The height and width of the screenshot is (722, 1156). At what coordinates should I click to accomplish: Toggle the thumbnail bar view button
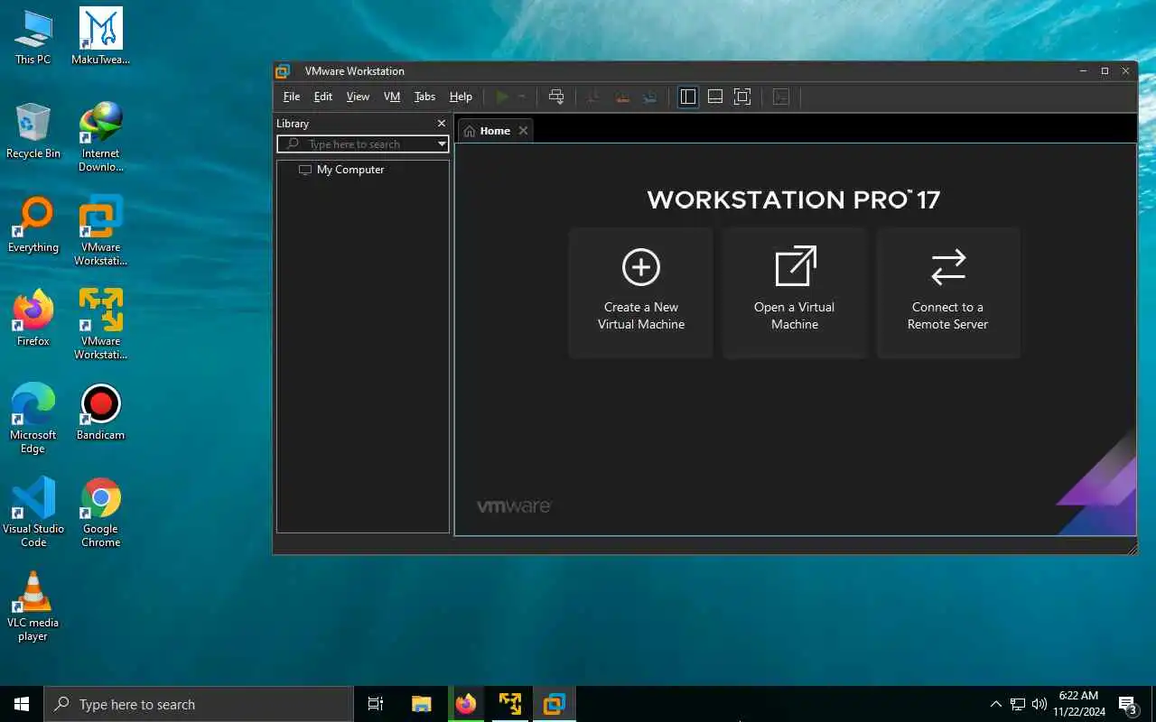(x=715, y=97)
